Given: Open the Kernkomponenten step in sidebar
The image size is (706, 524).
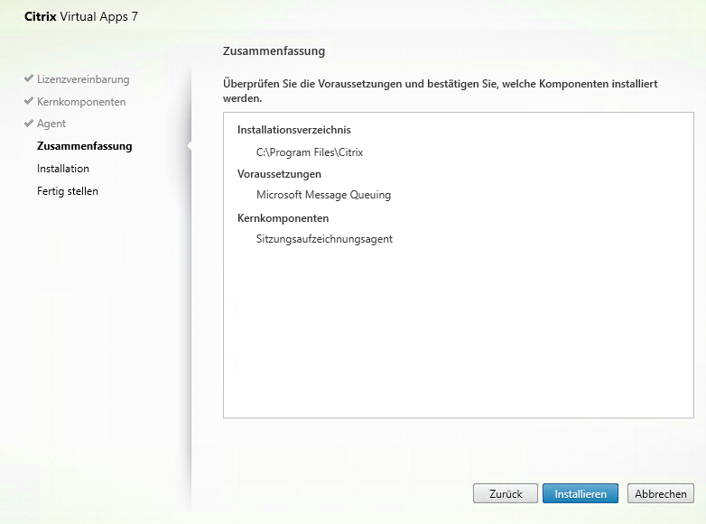Looking at the screenshot, I should (x=81, y=102).
